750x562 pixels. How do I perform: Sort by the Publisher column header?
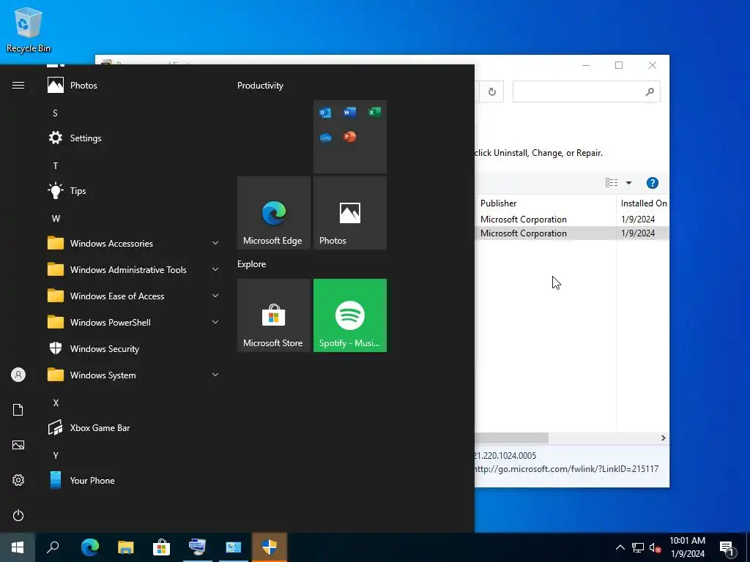click(545, 203)
